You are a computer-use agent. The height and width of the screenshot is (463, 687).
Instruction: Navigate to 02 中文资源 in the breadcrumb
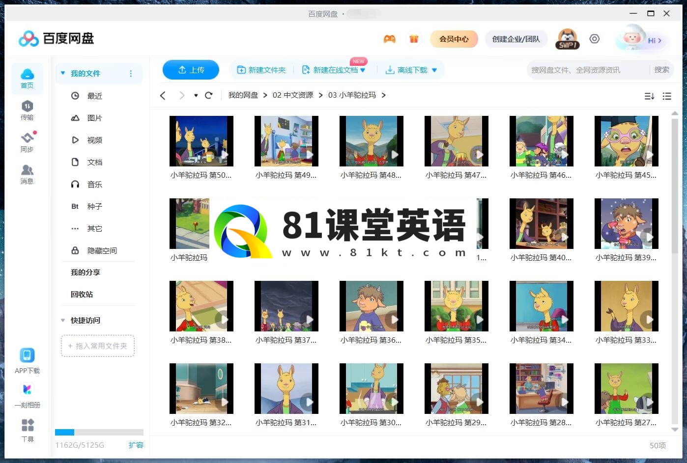point(293,95)
